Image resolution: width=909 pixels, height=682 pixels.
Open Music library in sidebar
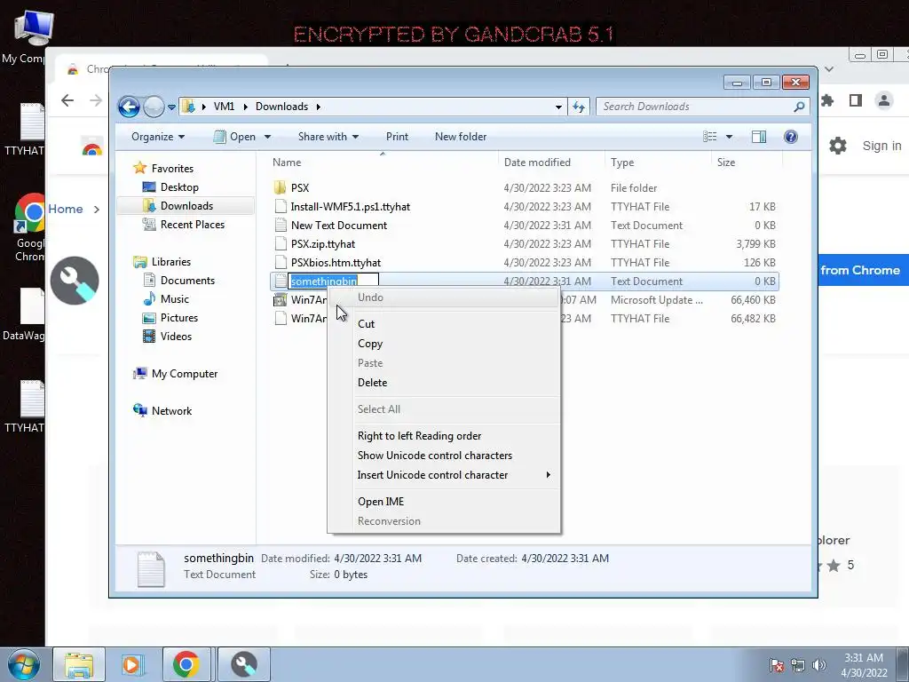click(x=175, y=298)
